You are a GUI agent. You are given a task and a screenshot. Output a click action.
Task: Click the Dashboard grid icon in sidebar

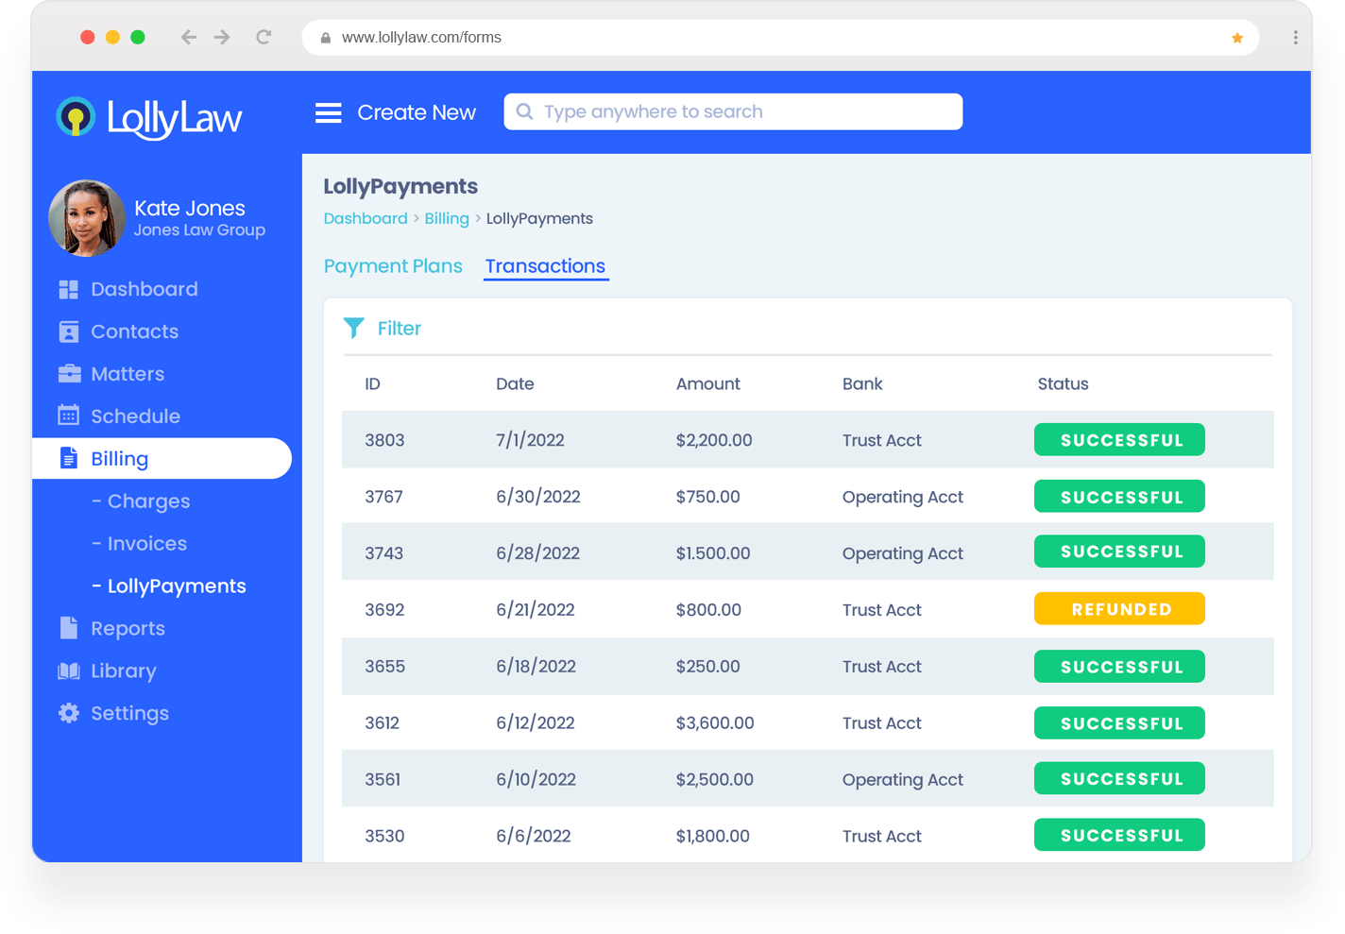tap(69, 289)
